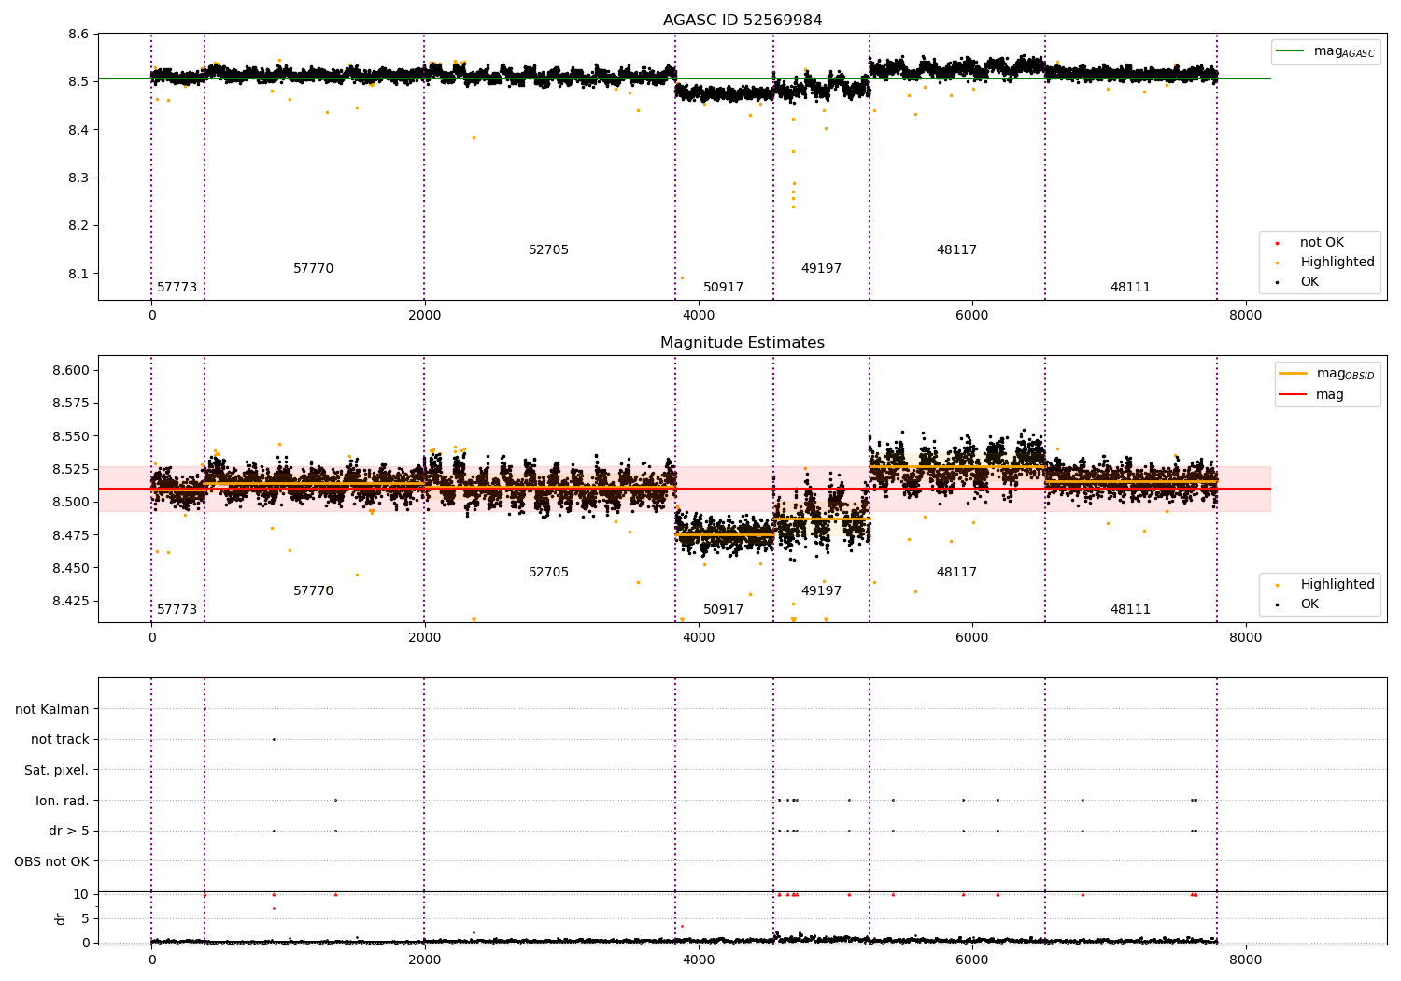The height and width of the screenshot is (981, 1401).
Task: Click the rotated 'dr' axis label
Action: coord(61,918)
